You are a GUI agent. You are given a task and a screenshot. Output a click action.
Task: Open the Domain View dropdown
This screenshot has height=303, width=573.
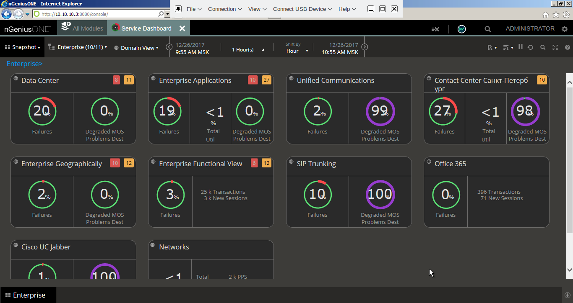pos(136,48)
